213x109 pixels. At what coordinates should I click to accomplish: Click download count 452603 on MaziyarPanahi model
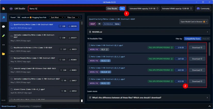[x=73, y=60]
